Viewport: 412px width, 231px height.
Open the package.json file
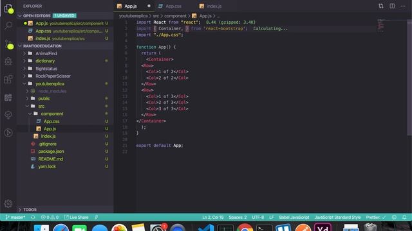click(x=64, y=151)
